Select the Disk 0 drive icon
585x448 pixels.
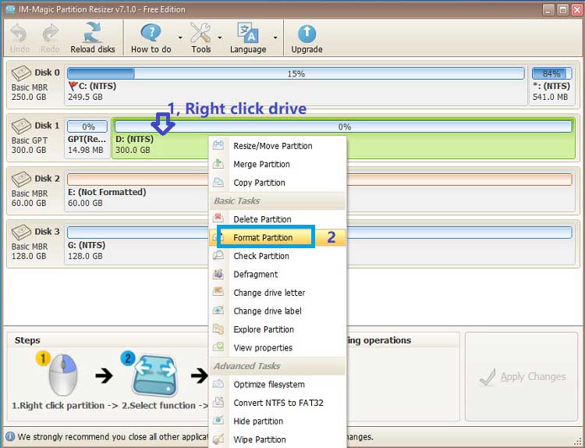point(21,73)
